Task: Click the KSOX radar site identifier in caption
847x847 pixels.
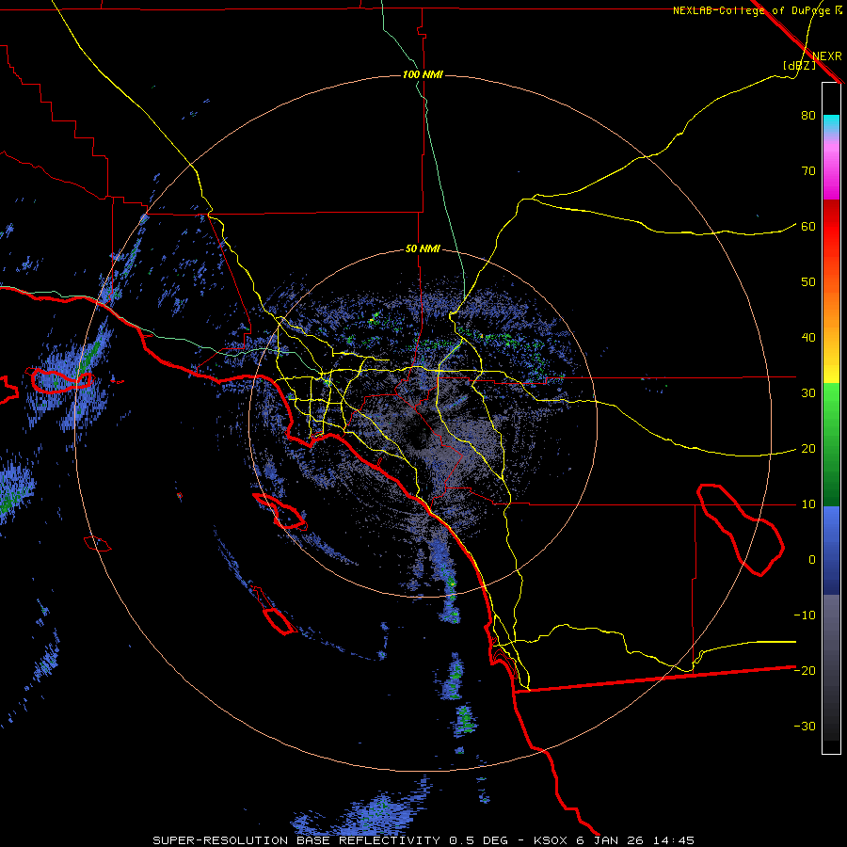Action: [552, 840]
